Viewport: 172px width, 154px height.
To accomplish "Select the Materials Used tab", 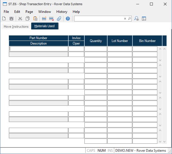I will [x=44, y=26].
